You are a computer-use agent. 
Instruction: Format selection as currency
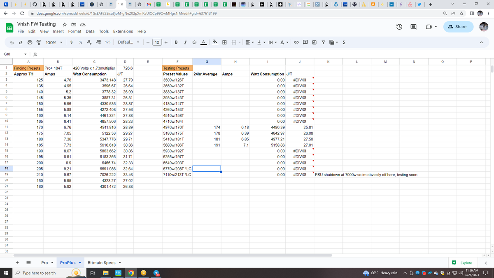tap(71, 42)
